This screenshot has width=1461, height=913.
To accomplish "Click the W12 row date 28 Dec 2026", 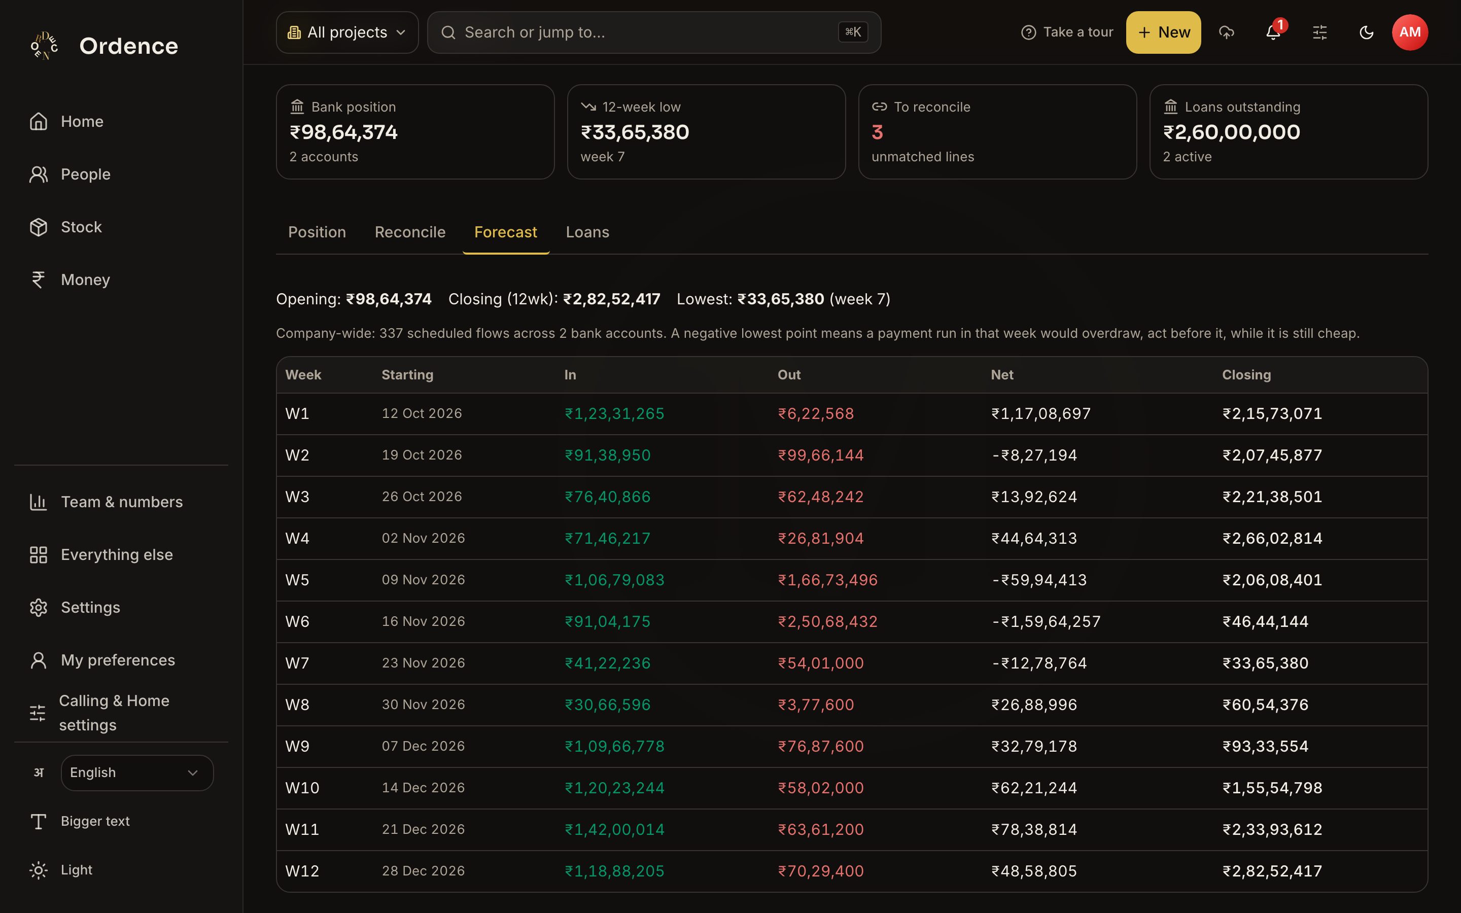I will 423,871.
